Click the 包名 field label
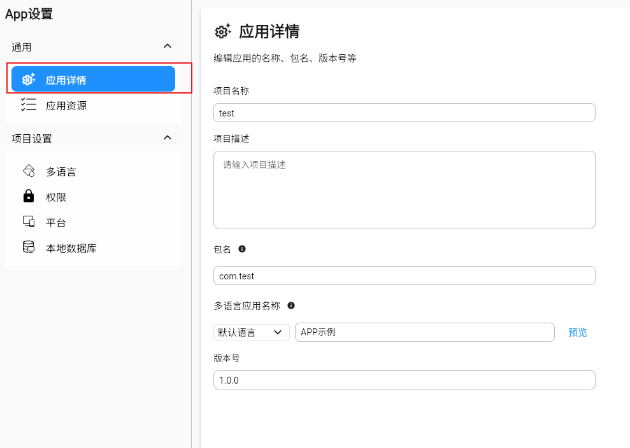The width and height of the screenshot is (630, 448). click(222, 249)
